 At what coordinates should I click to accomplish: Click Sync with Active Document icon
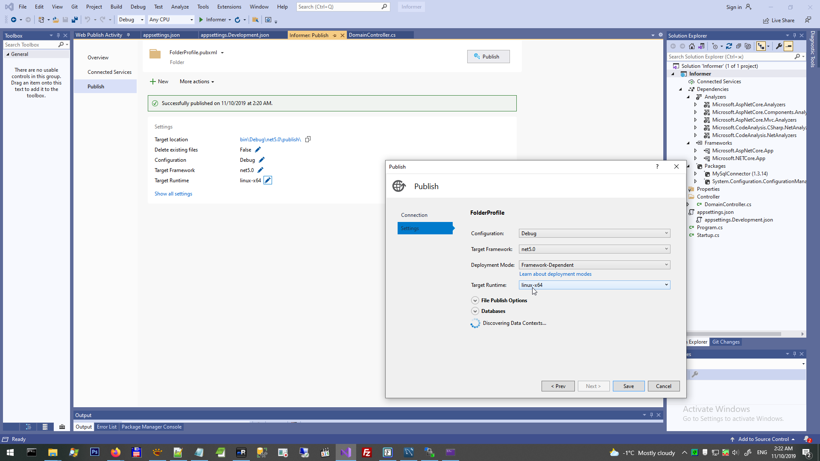[729, 46]
